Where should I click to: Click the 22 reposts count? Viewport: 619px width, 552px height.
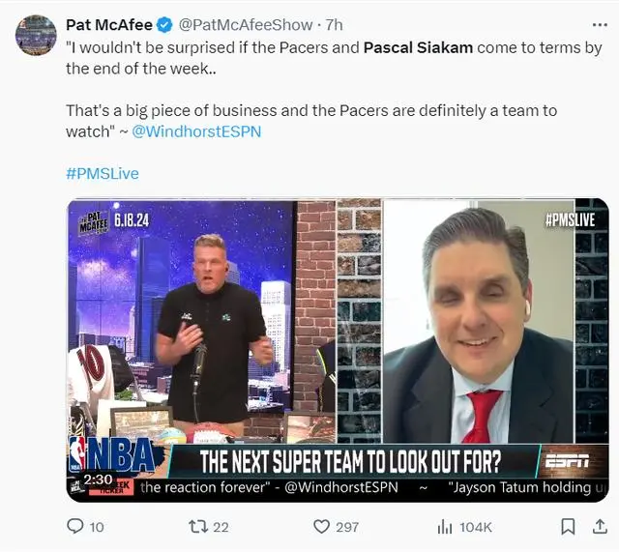[221, 527]
